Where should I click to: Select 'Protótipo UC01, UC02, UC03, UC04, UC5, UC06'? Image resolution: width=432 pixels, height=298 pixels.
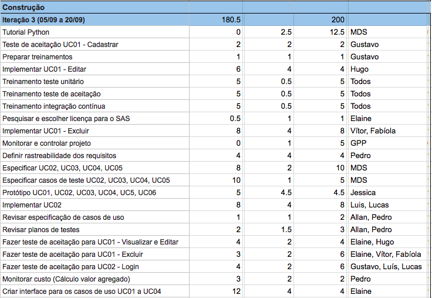(x=95, y=193)
